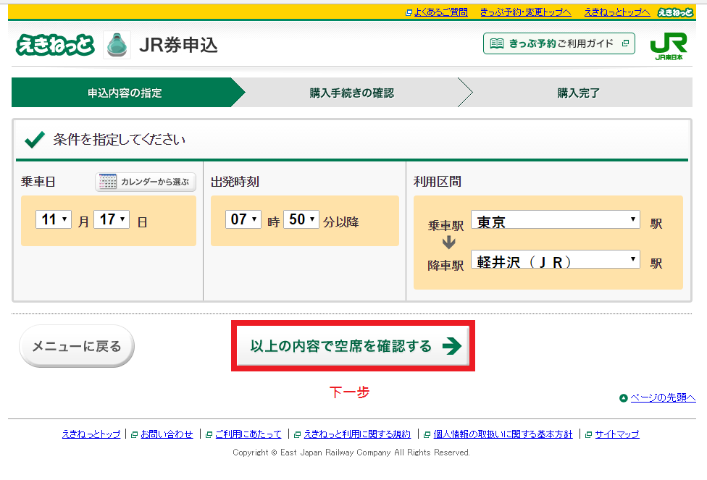Image resolution: width=707 pixels, height=480 pixels.
Task: Click the 購入完了 step tab
Action: [579, 93]
